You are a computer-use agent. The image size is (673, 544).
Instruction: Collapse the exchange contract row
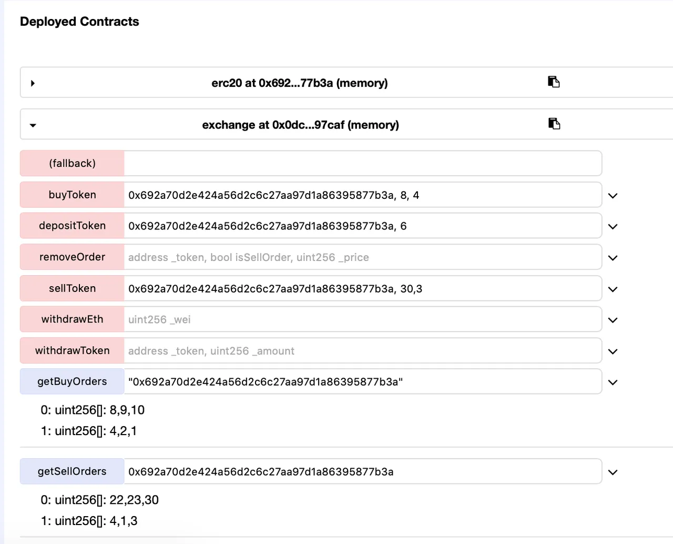33,125
